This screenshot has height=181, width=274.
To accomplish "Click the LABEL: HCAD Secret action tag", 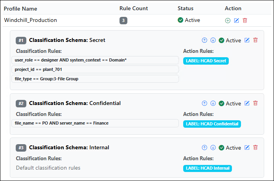I will tap(206, 61).
